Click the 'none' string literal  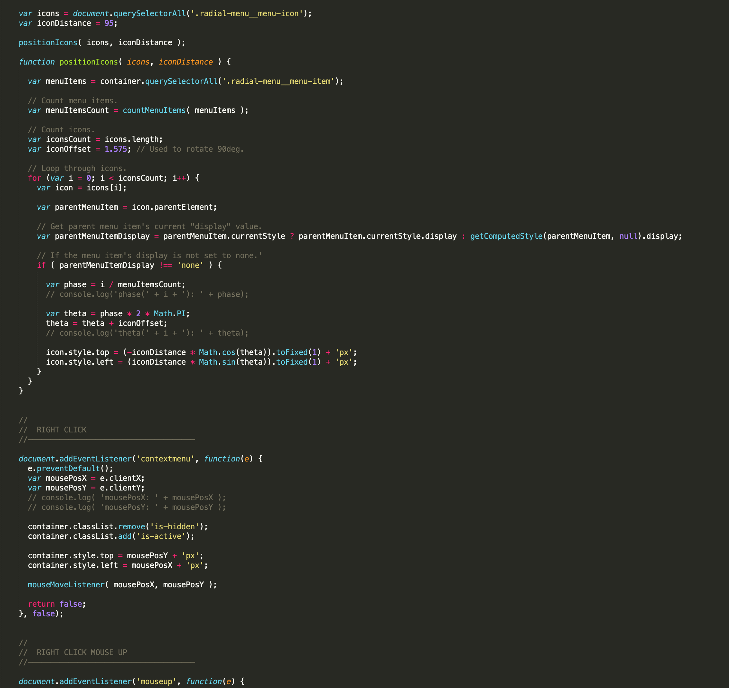pos(190,265)
